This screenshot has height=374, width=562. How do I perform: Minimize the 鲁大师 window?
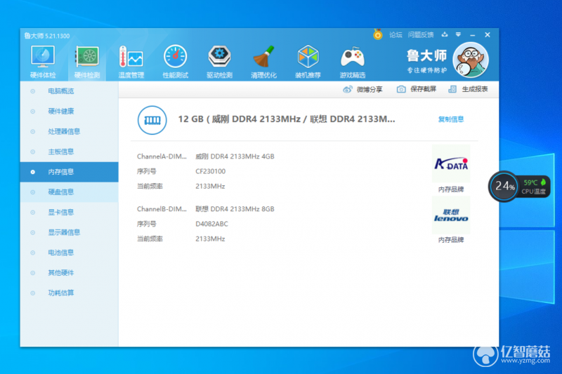(472, 35)
